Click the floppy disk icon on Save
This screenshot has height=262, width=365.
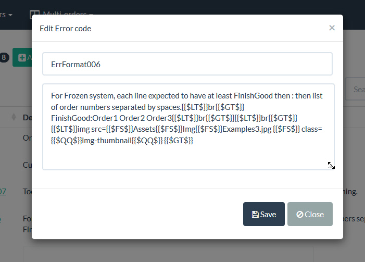coord(255,215)
